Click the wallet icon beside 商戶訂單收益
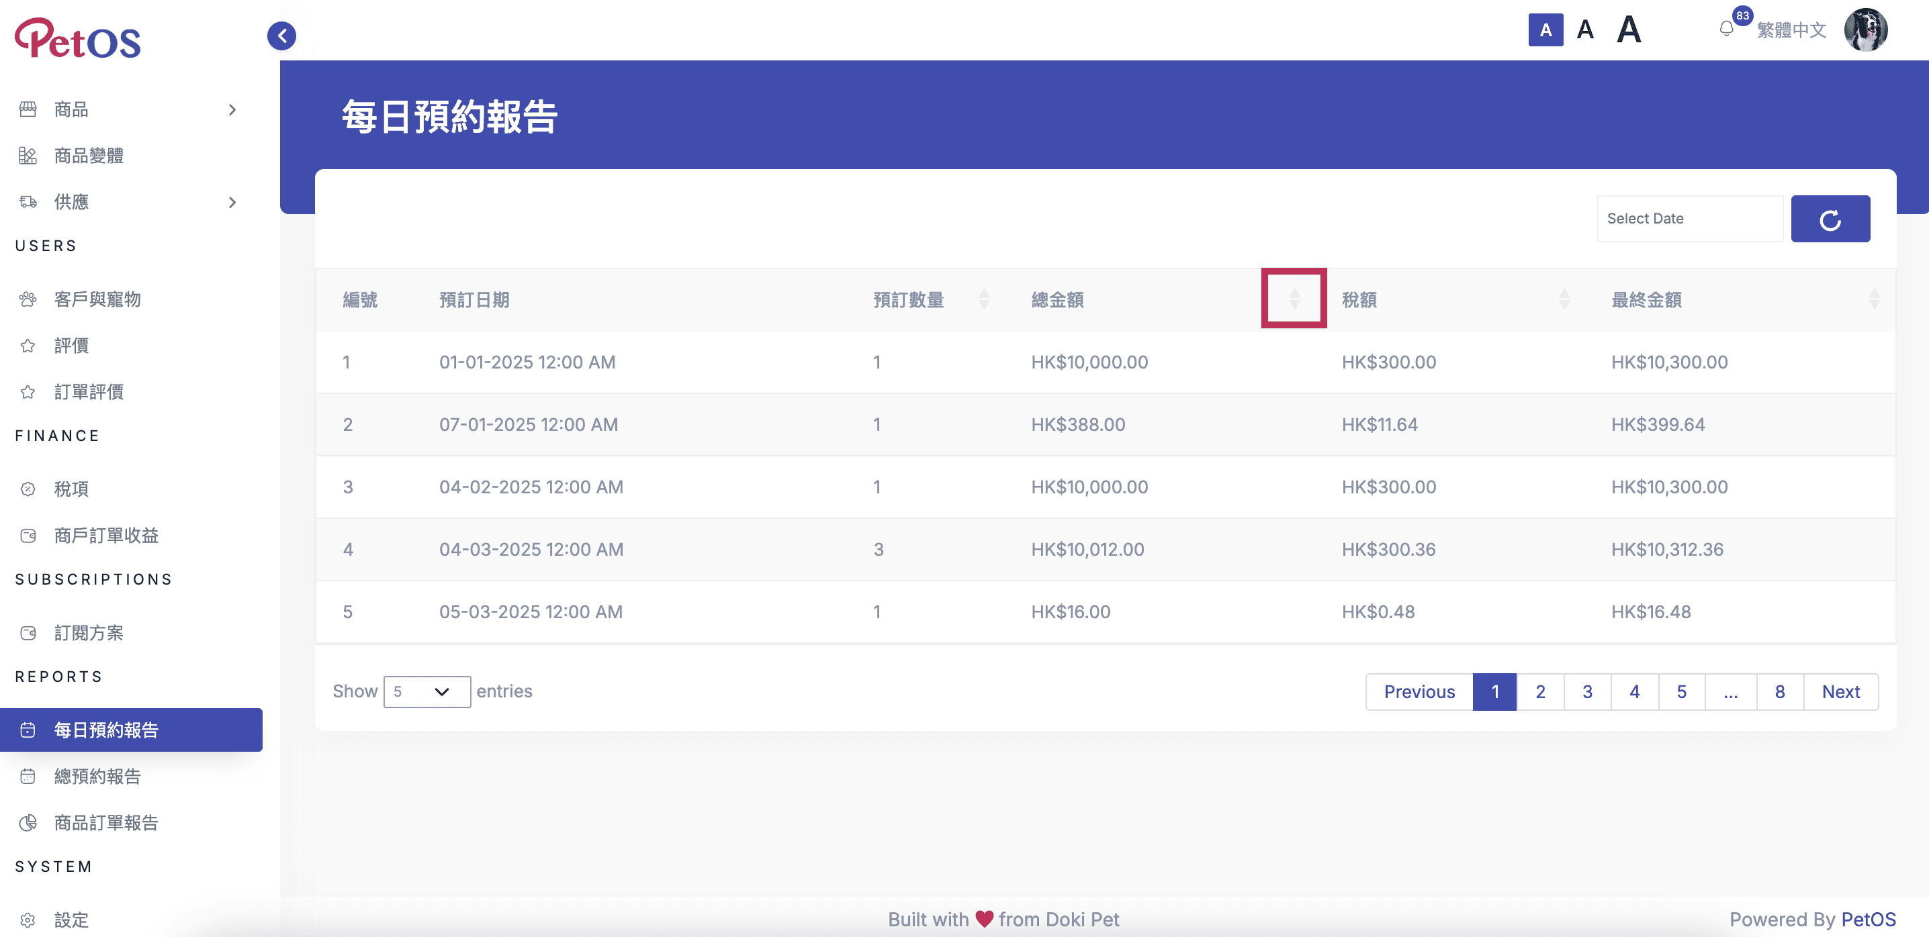Viewport: 1929px width, 937px height. (28, 536)
